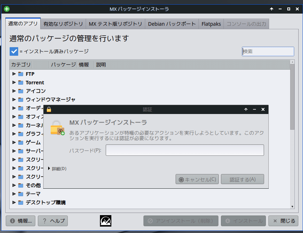Minimize the 認証 dialog
Viewport: 303px width, 233px height.
tap(254, 109)
